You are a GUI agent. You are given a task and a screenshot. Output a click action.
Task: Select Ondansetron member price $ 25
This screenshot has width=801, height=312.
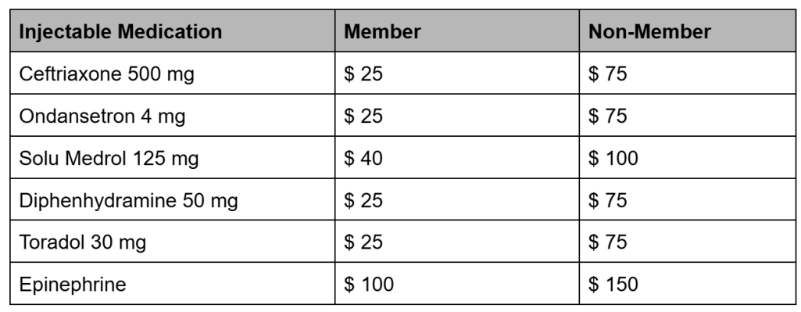[457, 115]
